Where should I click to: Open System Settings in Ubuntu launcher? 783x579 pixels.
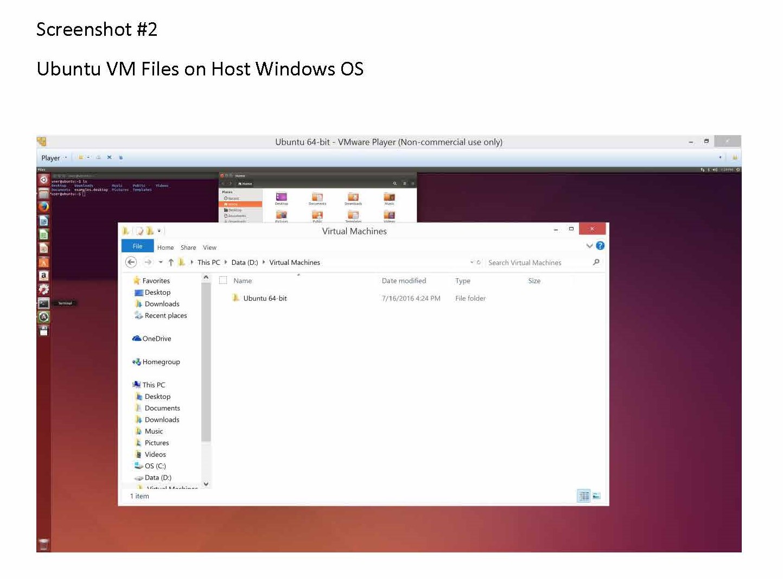44,289
